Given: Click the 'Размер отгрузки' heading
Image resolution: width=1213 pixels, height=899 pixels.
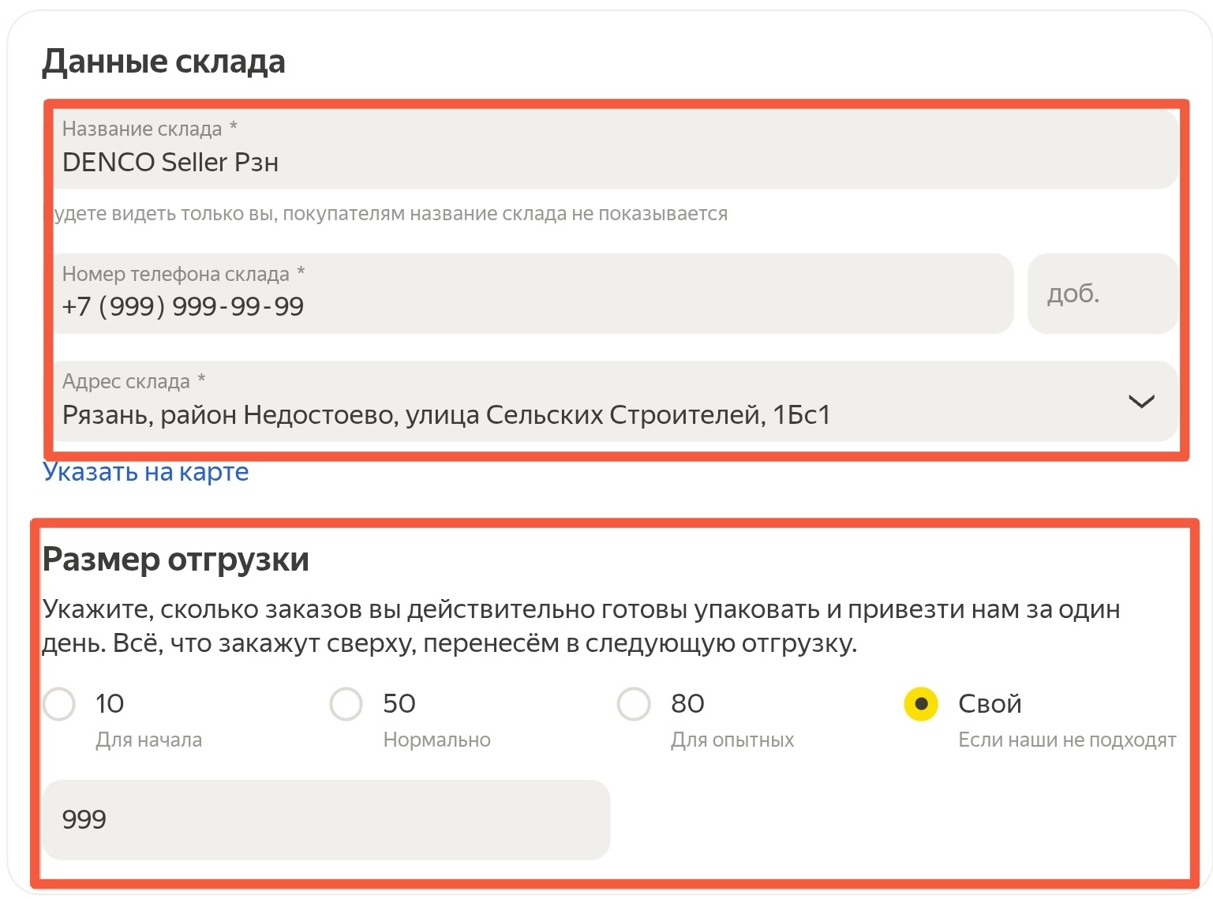Looking at the screenshot, I should (176, 560).
